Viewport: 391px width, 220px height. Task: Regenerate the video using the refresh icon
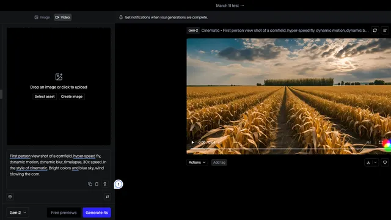point(375,31)
